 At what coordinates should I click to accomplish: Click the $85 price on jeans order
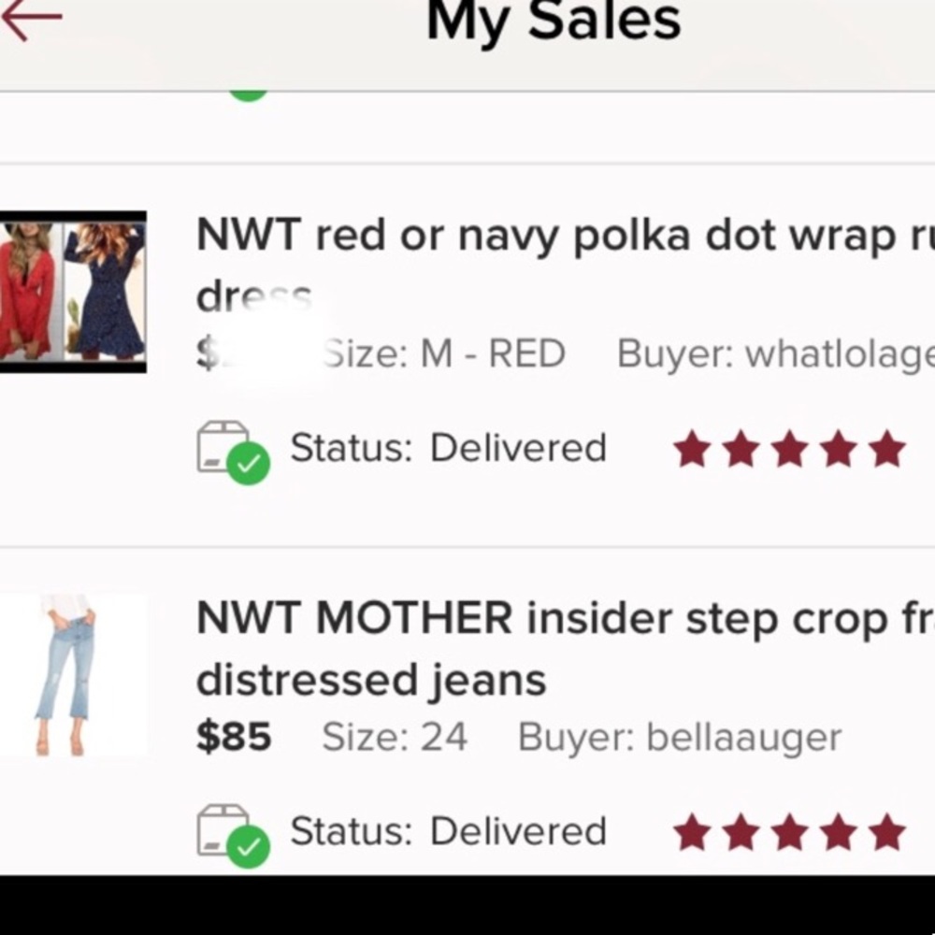point(234,738)
